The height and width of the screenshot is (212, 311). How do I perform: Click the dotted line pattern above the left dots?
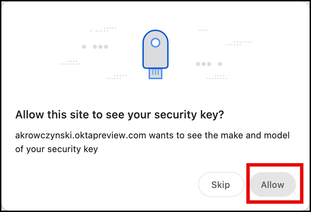point(104,30)
